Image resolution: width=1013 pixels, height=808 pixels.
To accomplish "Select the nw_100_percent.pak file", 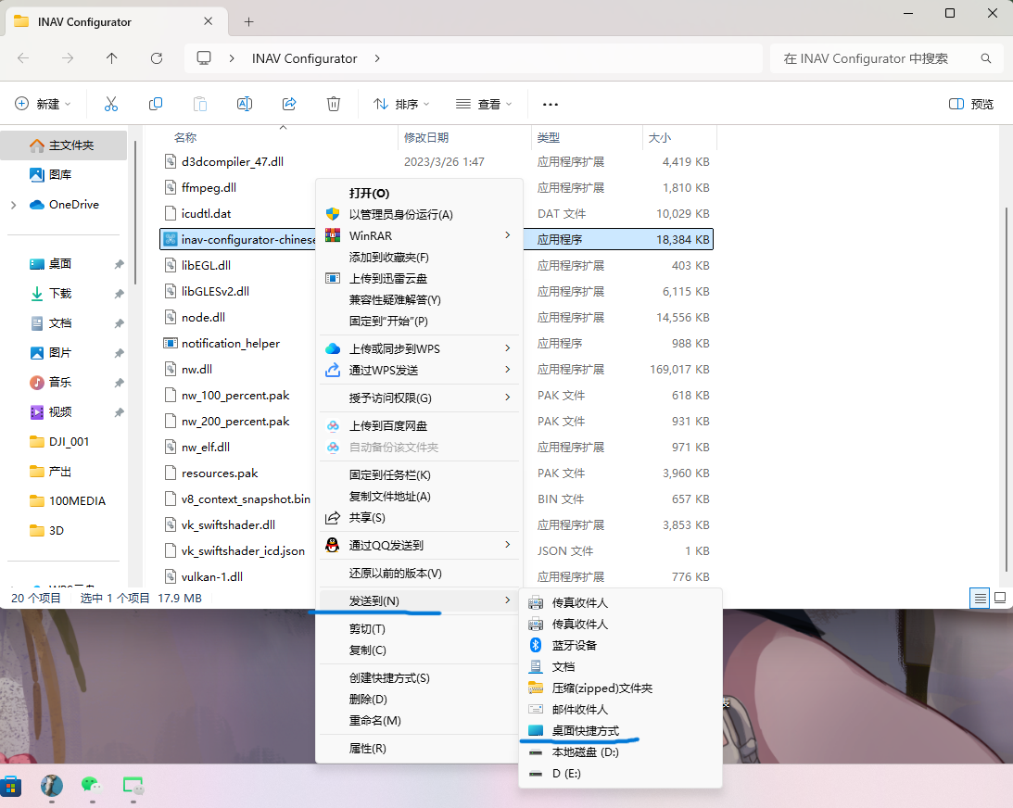I will click(235, 396).
